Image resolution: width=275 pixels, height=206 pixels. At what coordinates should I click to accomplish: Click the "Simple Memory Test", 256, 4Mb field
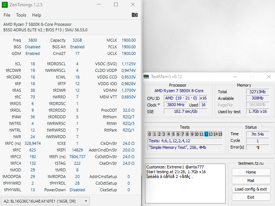click(185, 147)
